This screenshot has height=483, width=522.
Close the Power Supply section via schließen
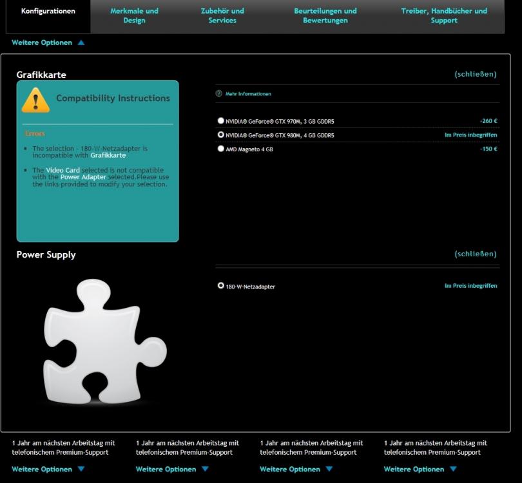[x=475, y=254]
